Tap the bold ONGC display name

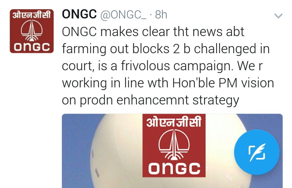pyautogui.click(x=79, y=14)
